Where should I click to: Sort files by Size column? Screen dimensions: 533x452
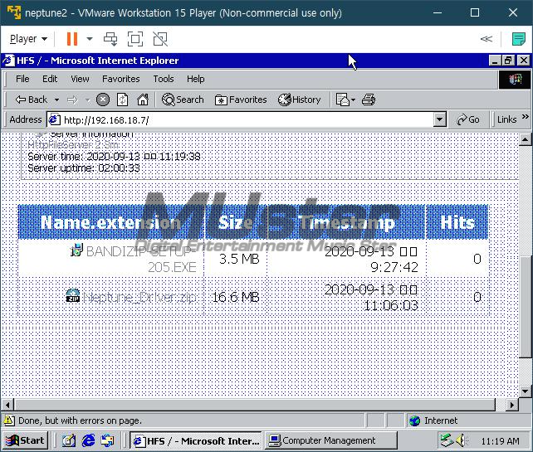click(x=235, y=223)
